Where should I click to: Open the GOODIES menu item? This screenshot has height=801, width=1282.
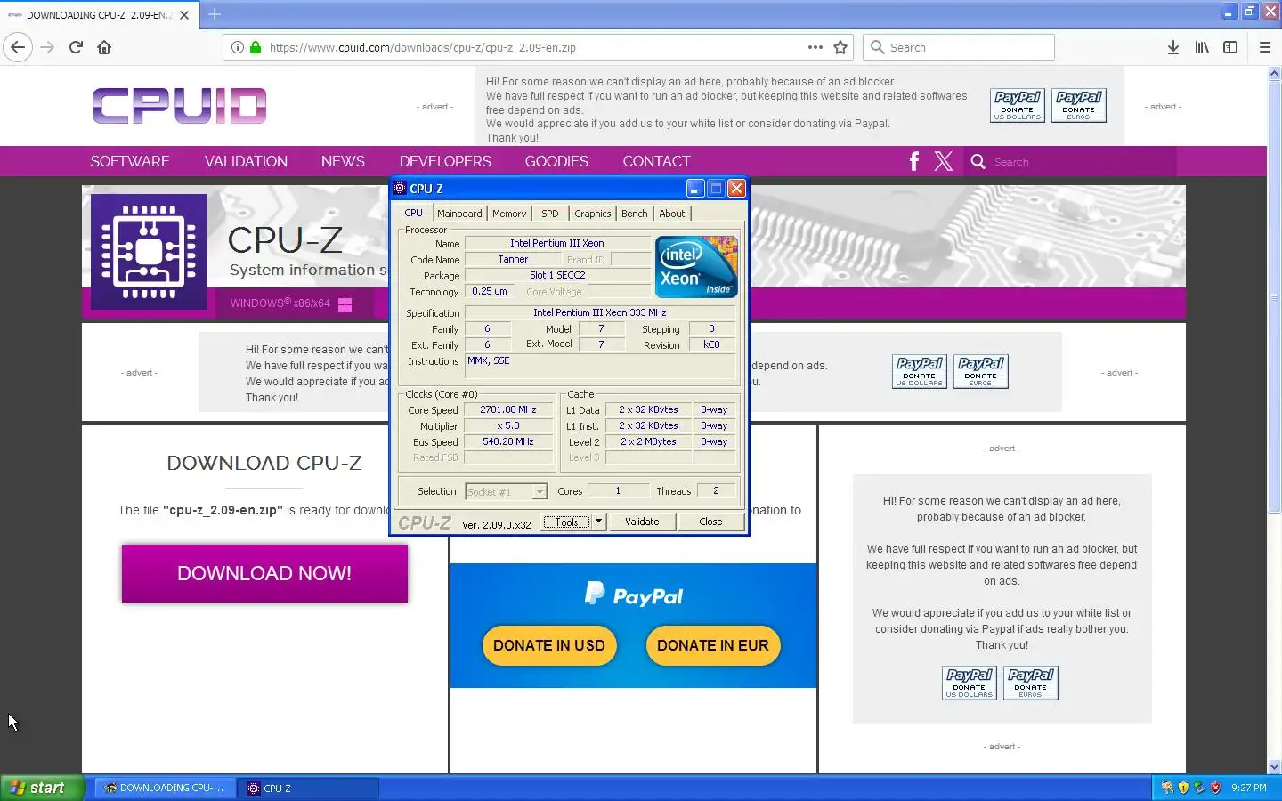tap(556, 161)
